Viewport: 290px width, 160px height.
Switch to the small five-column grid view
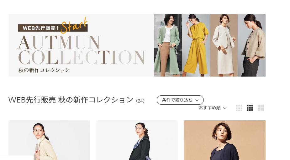pyautogui.click(x=239, y=108)
